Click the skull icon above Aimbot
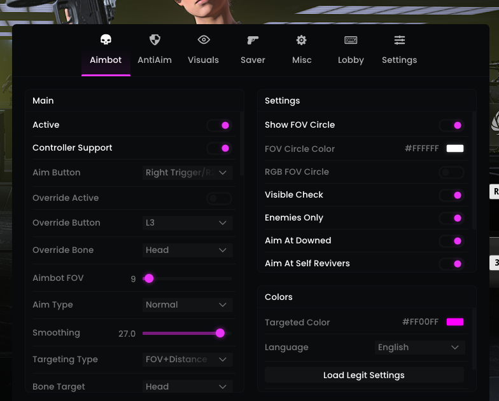Image resolution: width=499 pixels, height=401 pixels. pyautogui.click(x=106, y=40)
